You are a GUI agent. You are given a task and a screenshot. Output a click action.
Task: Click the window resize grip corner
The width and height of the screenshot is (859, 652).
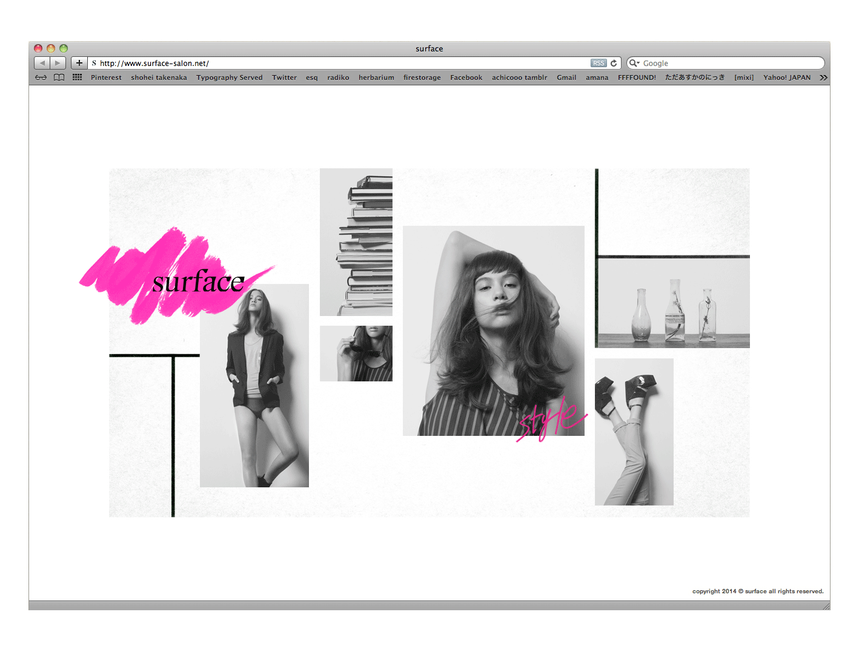pyautogui.click(x=826, y=606)
